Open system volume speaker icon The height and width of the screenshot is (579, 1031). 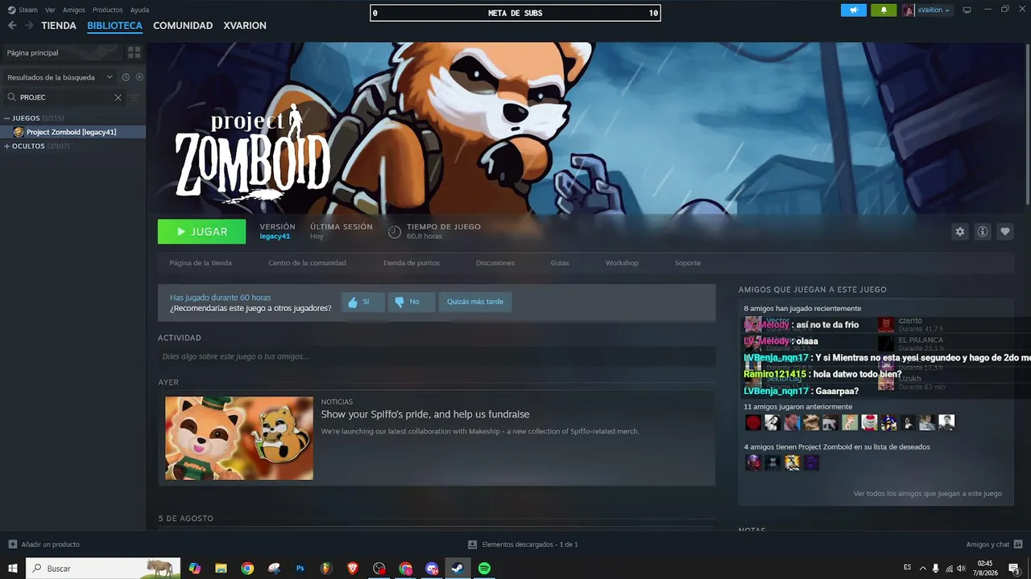point(963,569)
